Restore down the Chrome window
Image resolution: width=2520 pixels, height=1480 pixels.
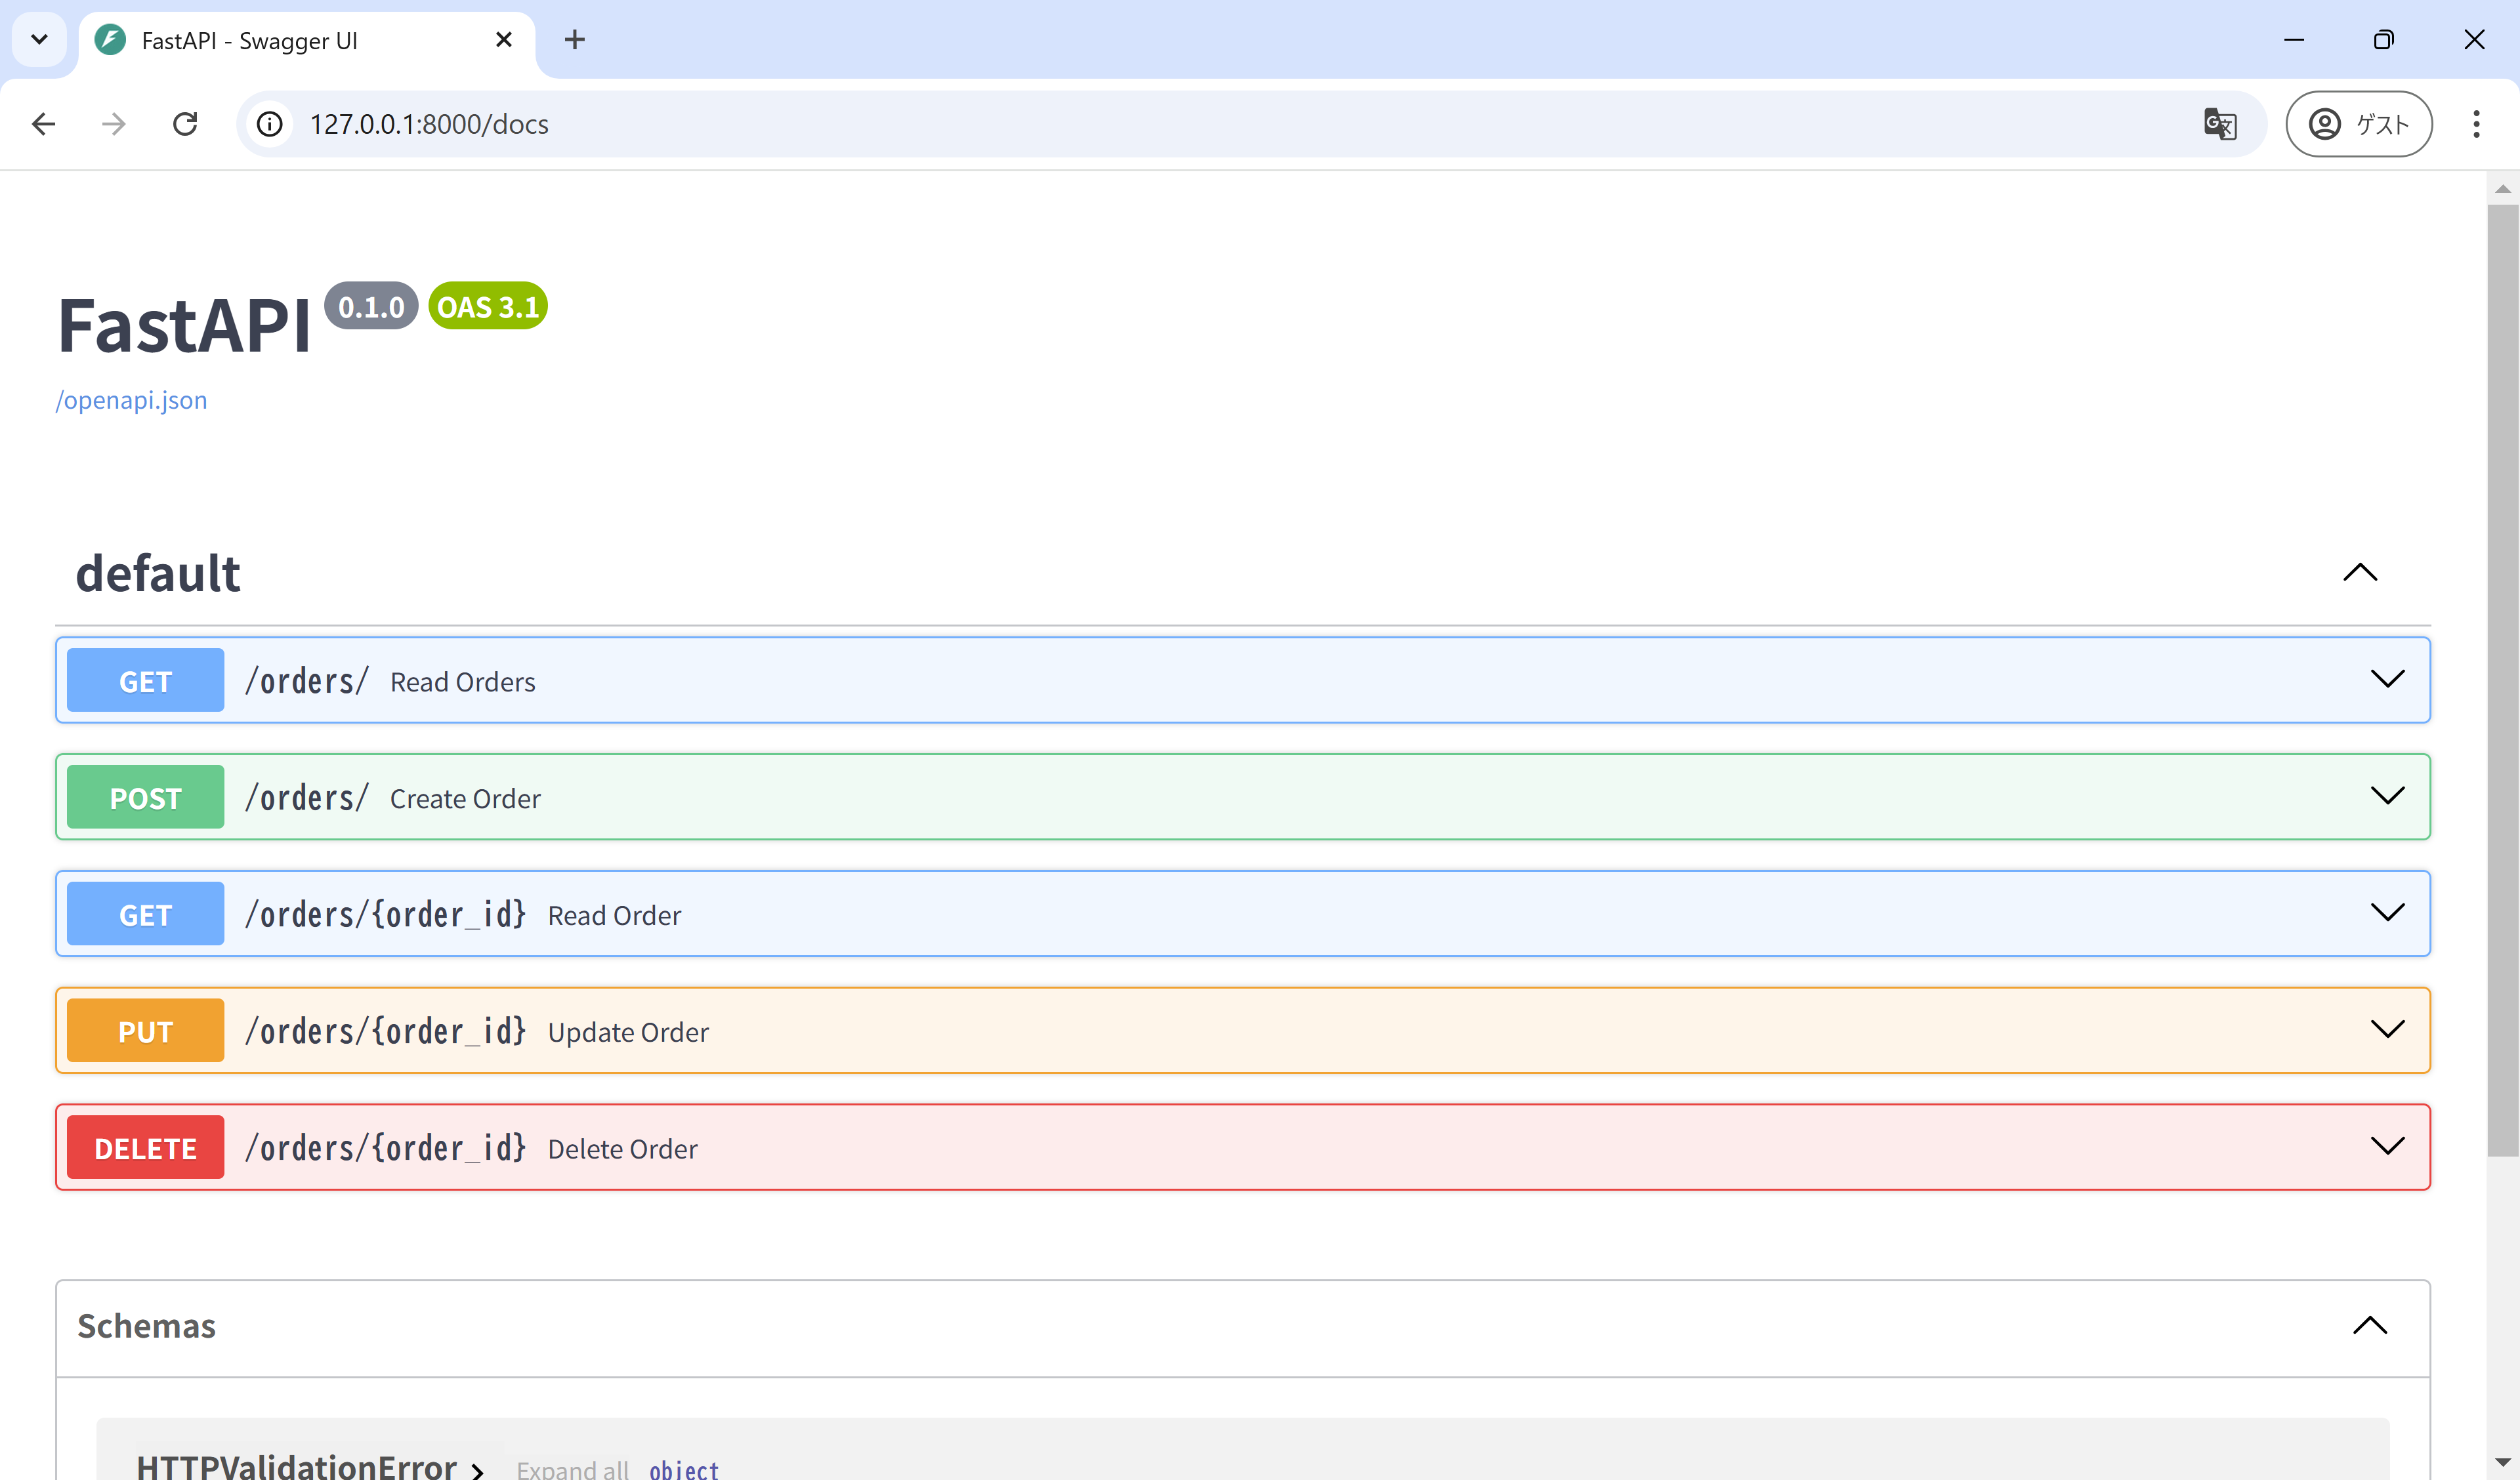click(x=2384, y=40)
